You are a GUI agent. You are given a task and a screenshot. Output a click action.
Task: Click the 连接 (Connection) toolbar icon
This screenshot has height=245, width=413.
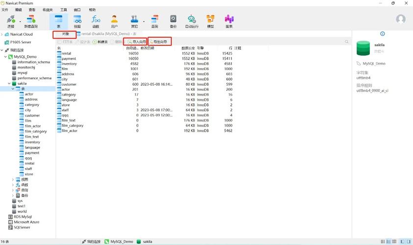click(x=11, y=20)
